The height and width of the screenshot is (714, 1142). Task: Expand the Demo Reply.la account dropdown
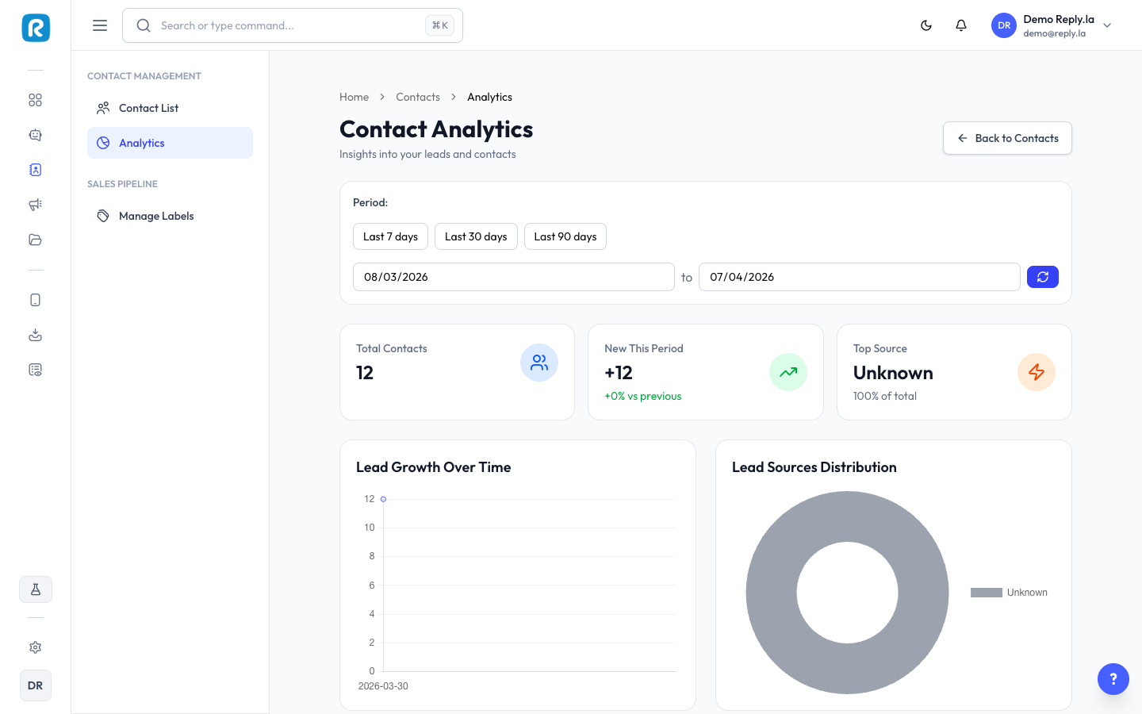[1108, 25]
